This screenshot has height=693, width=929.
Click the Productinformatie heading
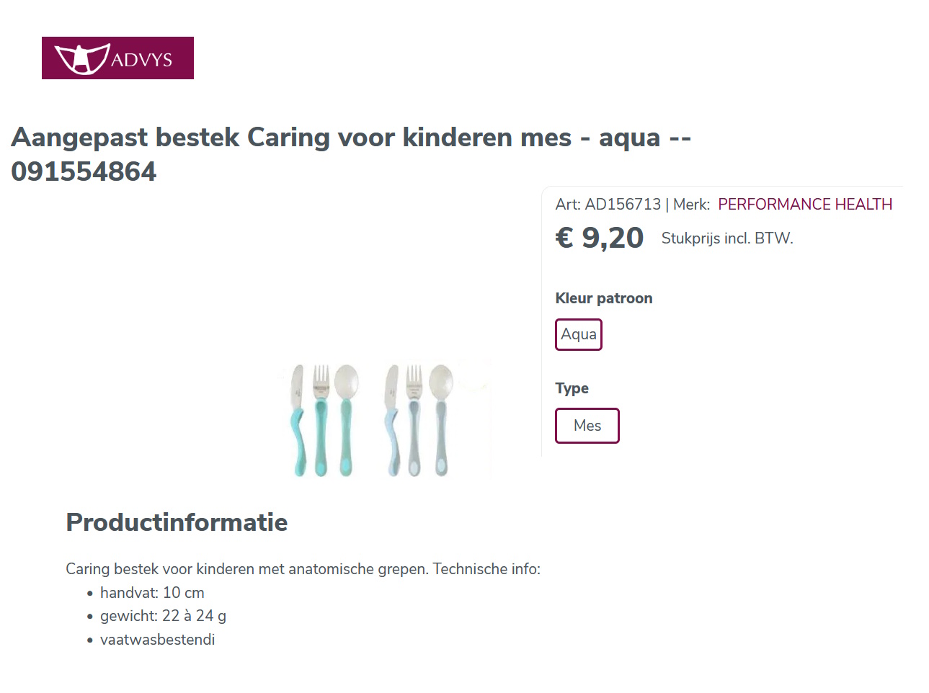(176, 522)
